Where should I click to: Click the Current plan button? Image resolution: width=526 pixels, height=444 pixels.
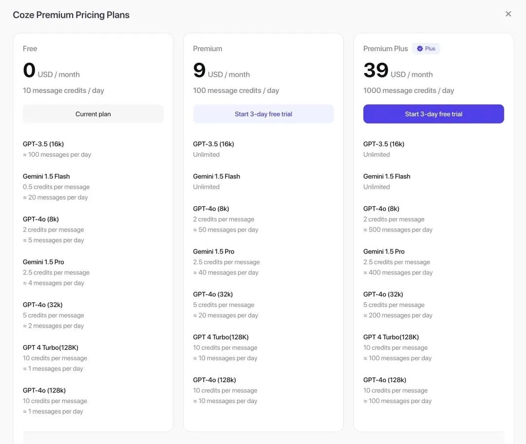point(93,114)
